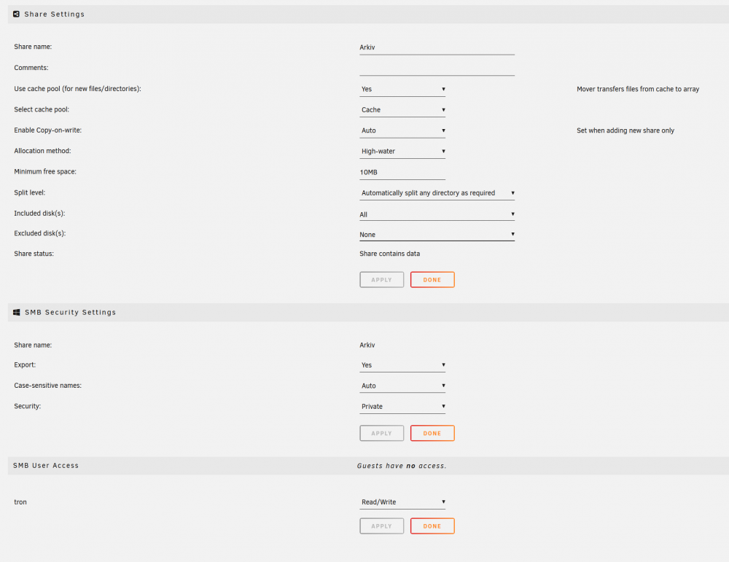729x562 pixels.
Task: Click the Share Settings header icon
Action: 16,14
